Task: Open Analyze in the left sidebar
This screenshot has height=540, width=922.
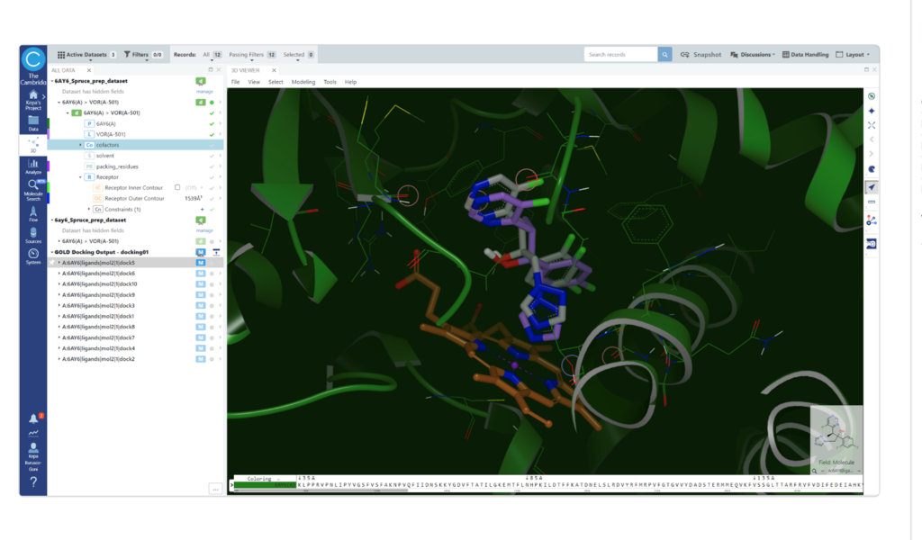Action: pos(33,166)
